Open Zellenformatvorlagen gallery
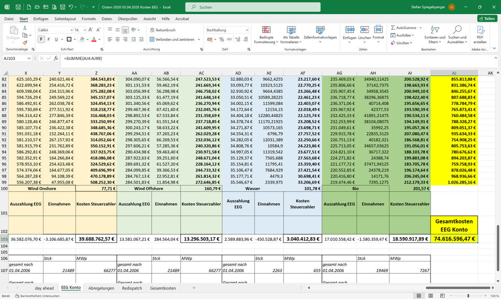501x299 pixels. 320,34
